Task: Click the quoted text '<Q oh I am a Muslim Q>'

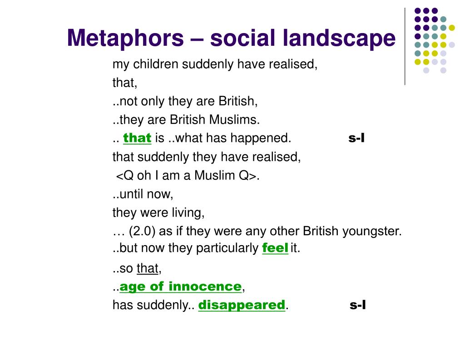Action: pyautogui.click(x=186, y=175)
